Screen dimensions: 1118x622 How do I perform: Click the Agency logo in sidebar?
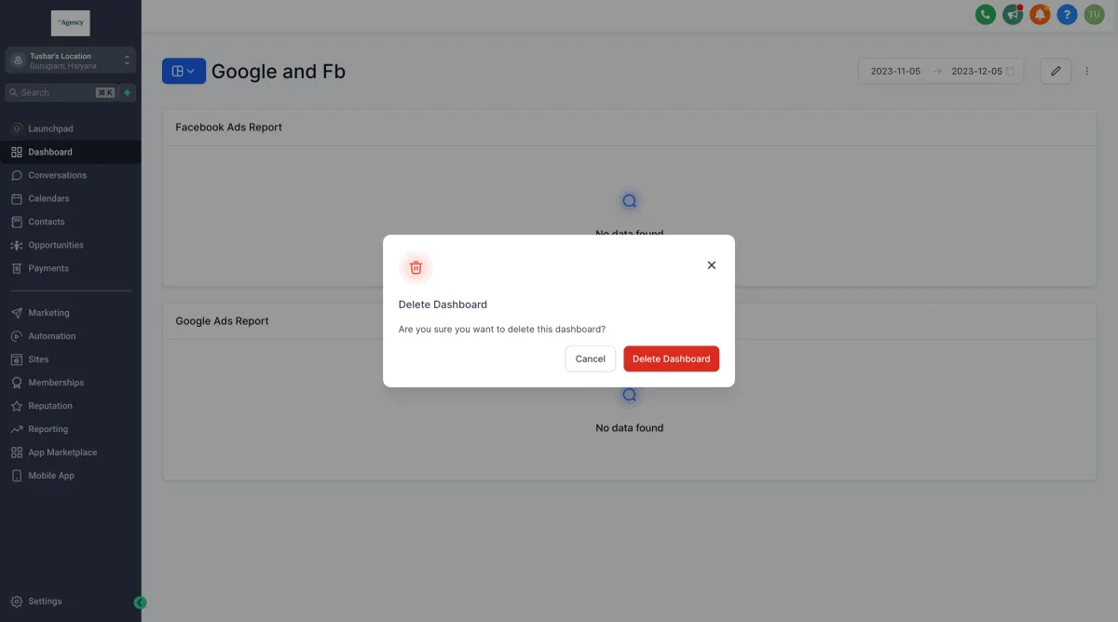pyautogui.click(x=71, y=22)
